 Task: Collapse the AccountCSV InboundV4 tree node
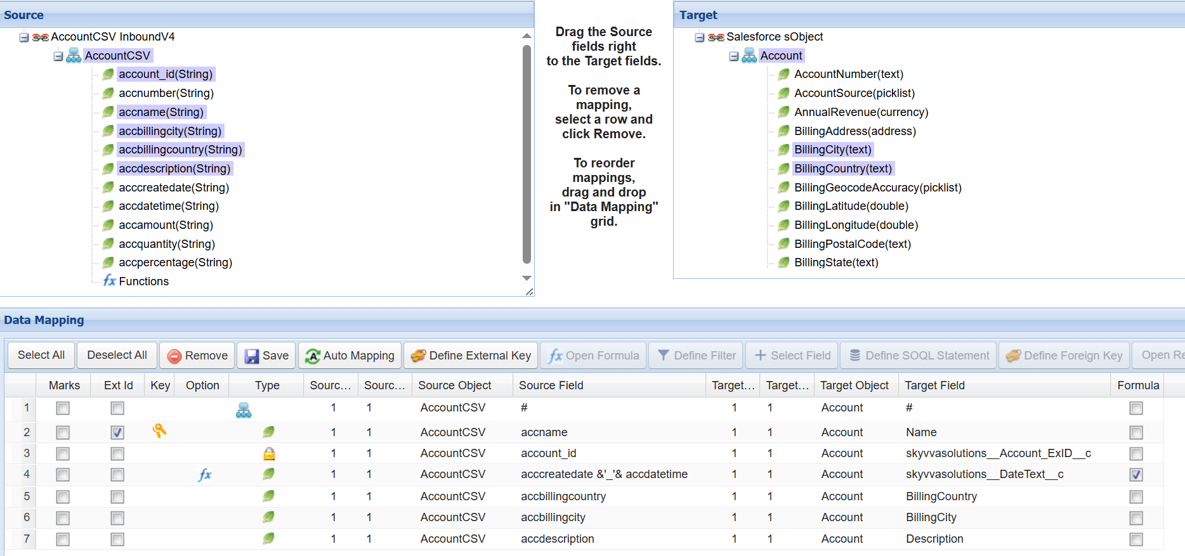24,37
